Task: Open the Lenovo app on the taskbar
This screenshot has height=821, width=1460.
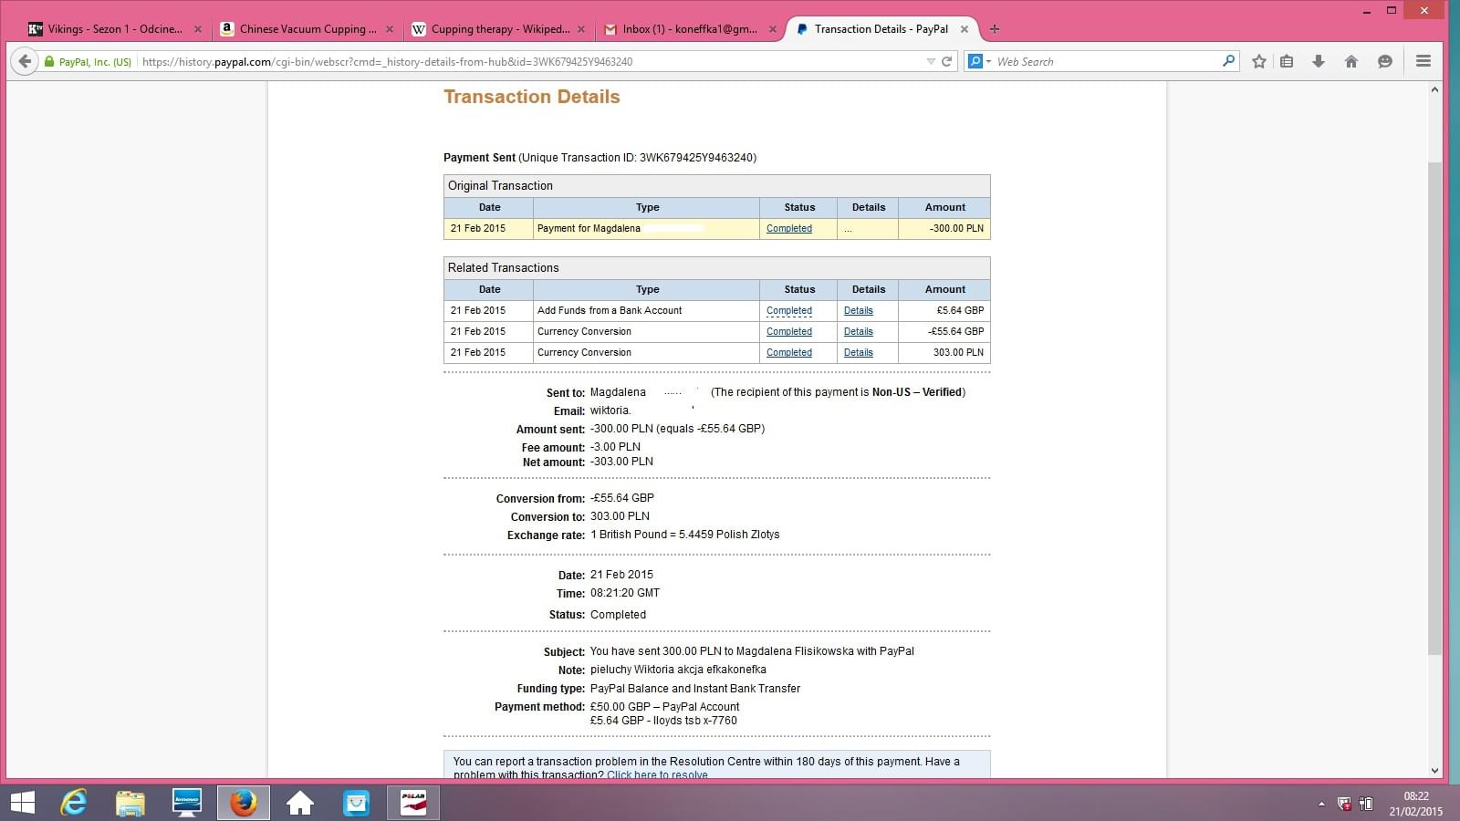Action: (187, 803)
